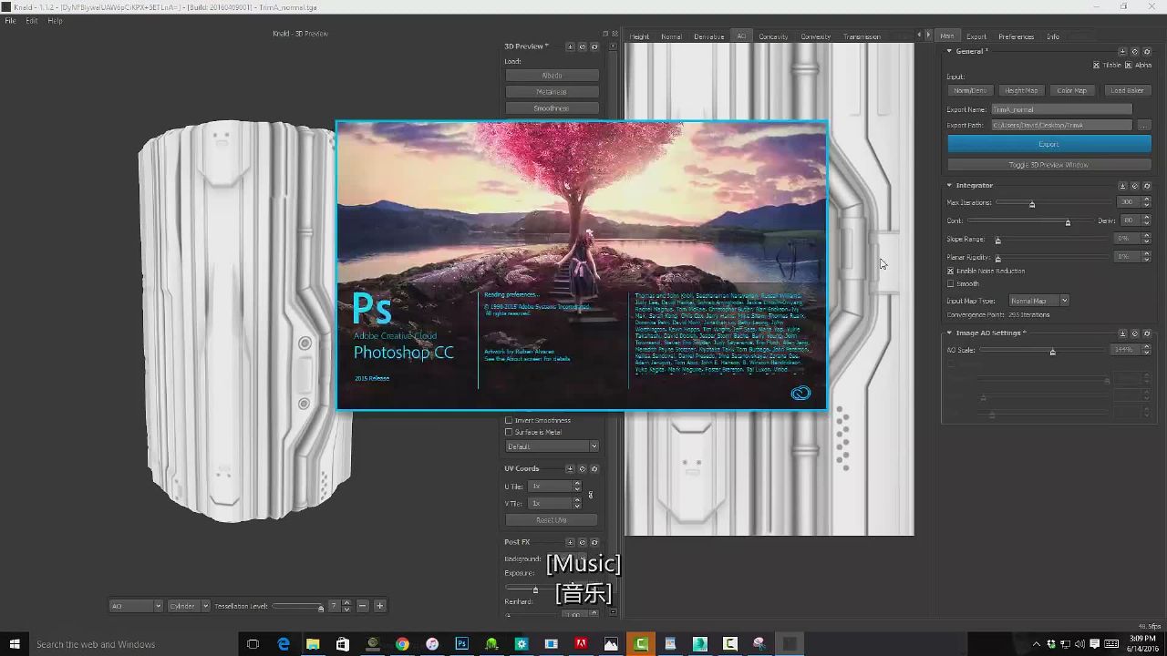Click the Reset UVs button
The image size is (1167, 656).
[552, 520]
